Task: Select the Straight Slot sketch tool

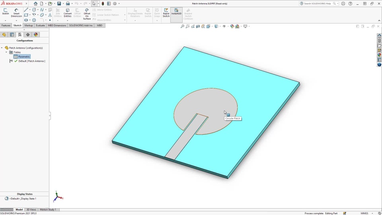Action: click(x=26, y=20)
